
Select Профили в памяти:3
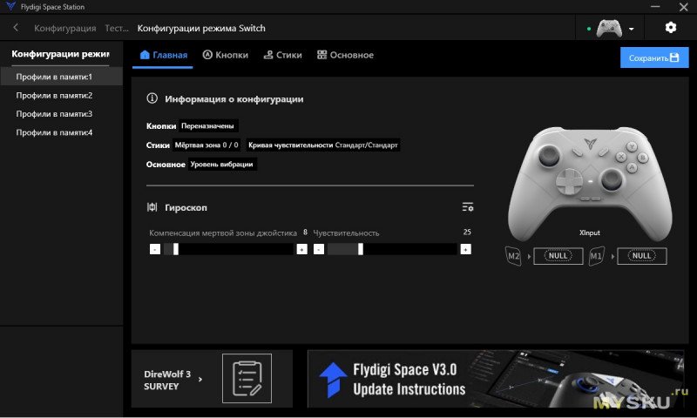[x=61, y=114]
